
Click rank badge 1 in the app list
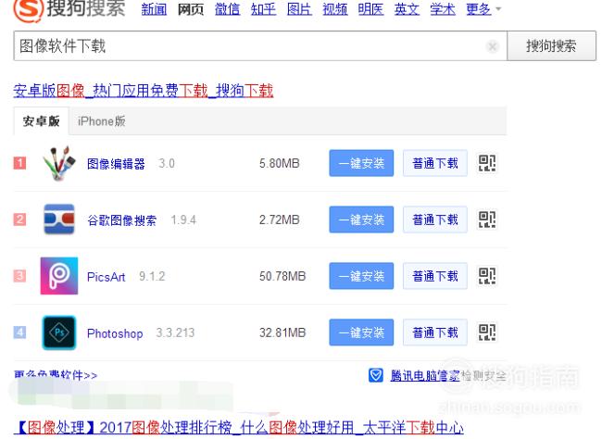point(19,163)
